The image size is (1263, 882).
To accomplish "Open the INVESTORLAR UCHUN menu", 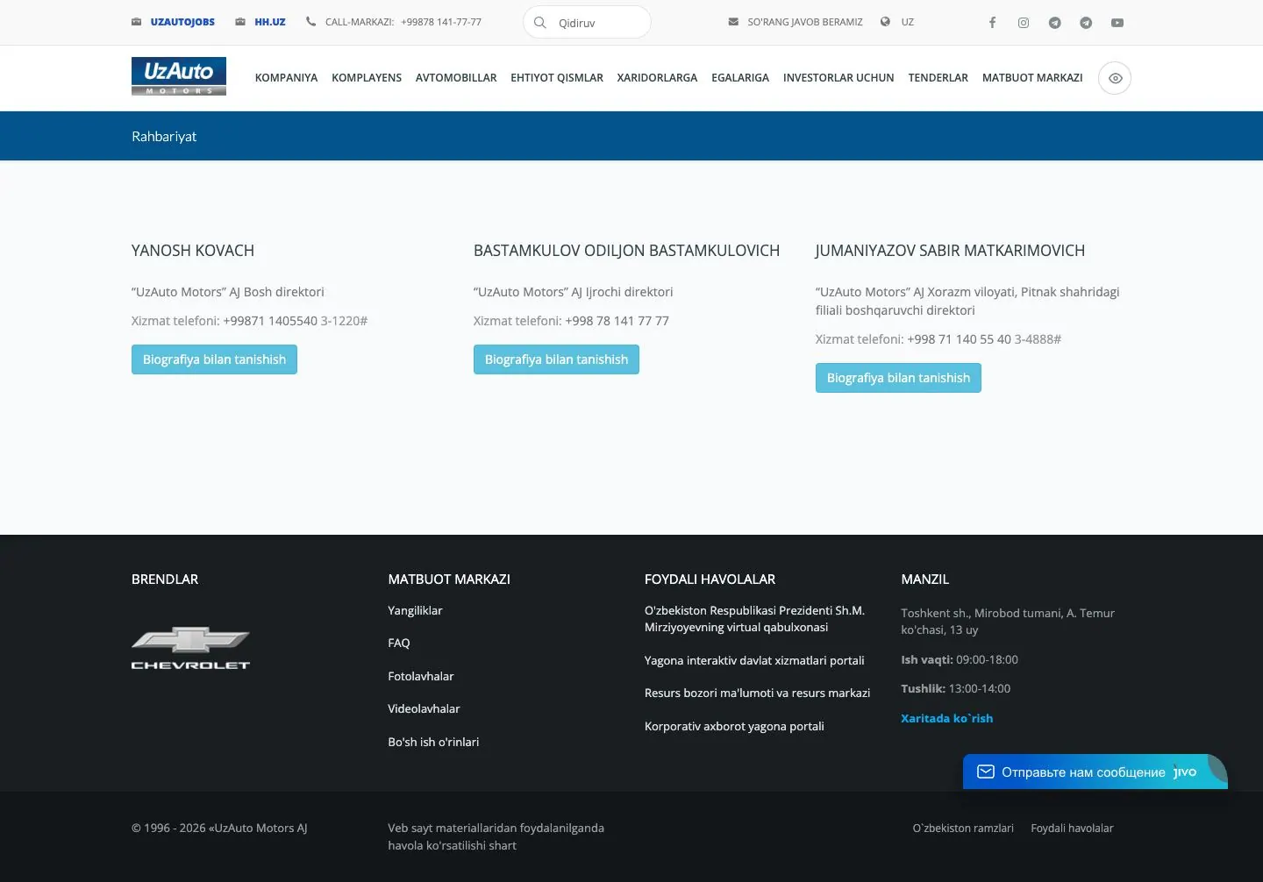I will pos(838,78).
